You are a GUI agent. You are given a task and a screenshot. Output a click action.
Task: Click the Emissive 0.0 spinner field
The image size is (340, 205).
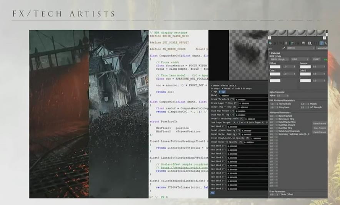click(x=319, y=67)
